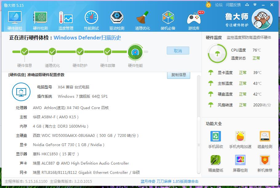Open the 硬件检测 hardware detection tab
The width and height of the screenshot is (280, 188).
[x=40, y=21]
